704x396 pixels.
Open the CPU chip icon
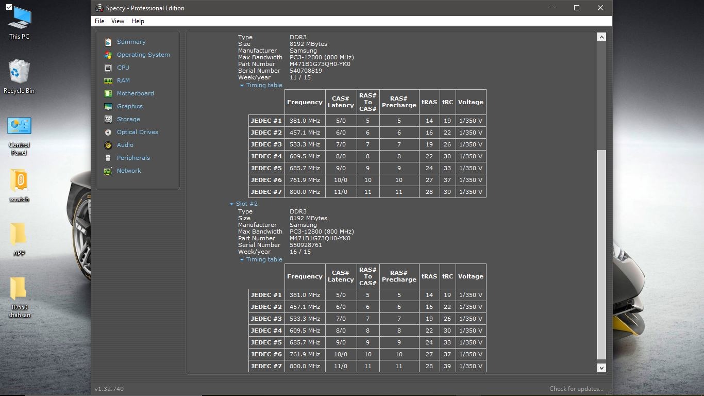(x=108, y=68)
